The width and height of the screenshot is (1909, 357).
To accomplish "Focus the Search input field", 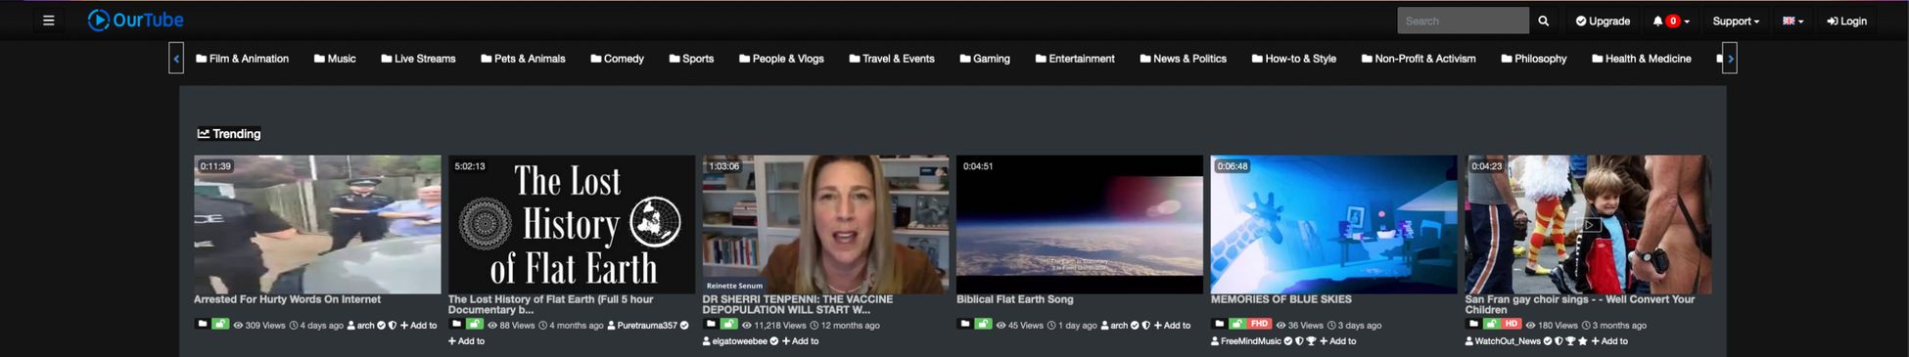I will 1463,21.
